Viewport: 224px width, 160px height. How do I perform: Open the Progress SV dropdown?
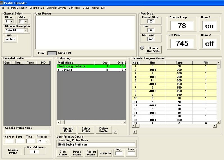pyautogui.click(x=47, y=141)
